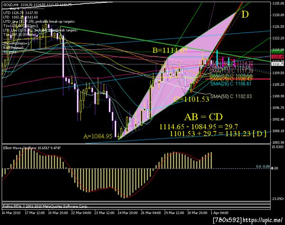
Task: Click the 1130.80 price axis value
Action: (x=278, y=15)
